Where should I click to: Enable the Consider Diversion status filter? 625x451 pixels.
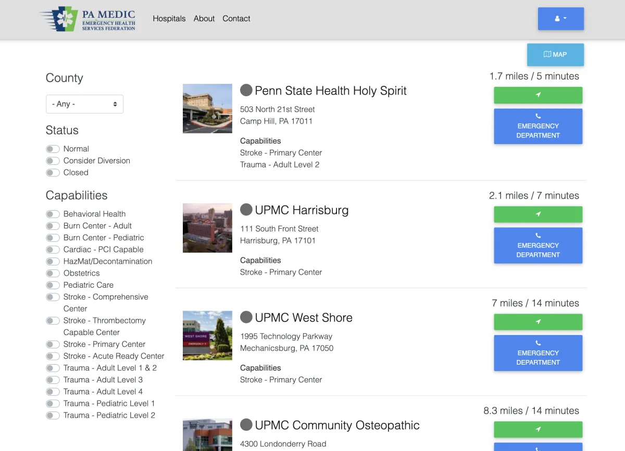point(53,161)
